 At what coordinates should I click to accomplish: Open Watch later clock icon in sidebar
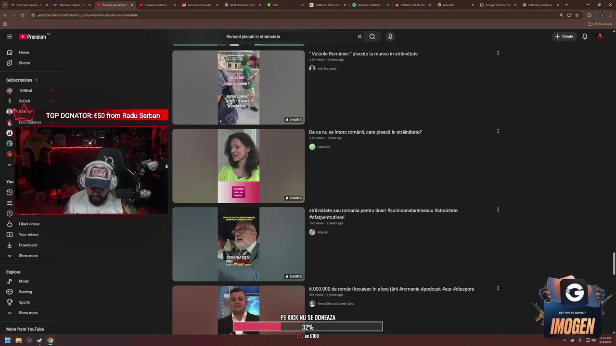[9, 213]
